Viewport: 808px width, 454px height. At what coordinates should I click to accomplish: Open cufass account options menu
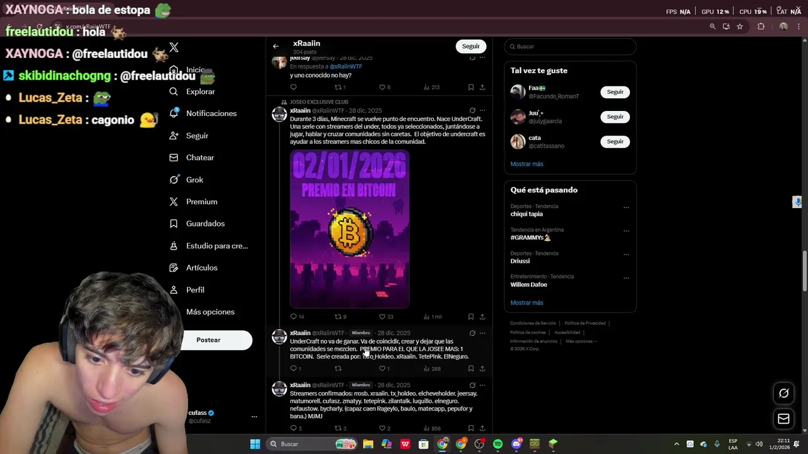tap(254, 417)
